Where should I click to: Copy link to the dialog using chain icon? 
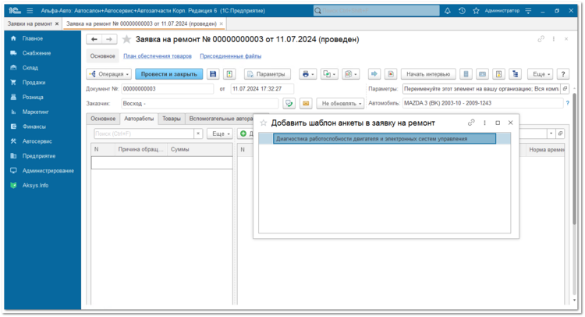pyautogui.click(x=471, y=123)
